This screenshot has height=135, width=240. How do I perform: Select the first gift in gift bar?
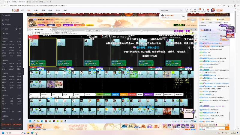pyautogui.click(x=164, y=126)
